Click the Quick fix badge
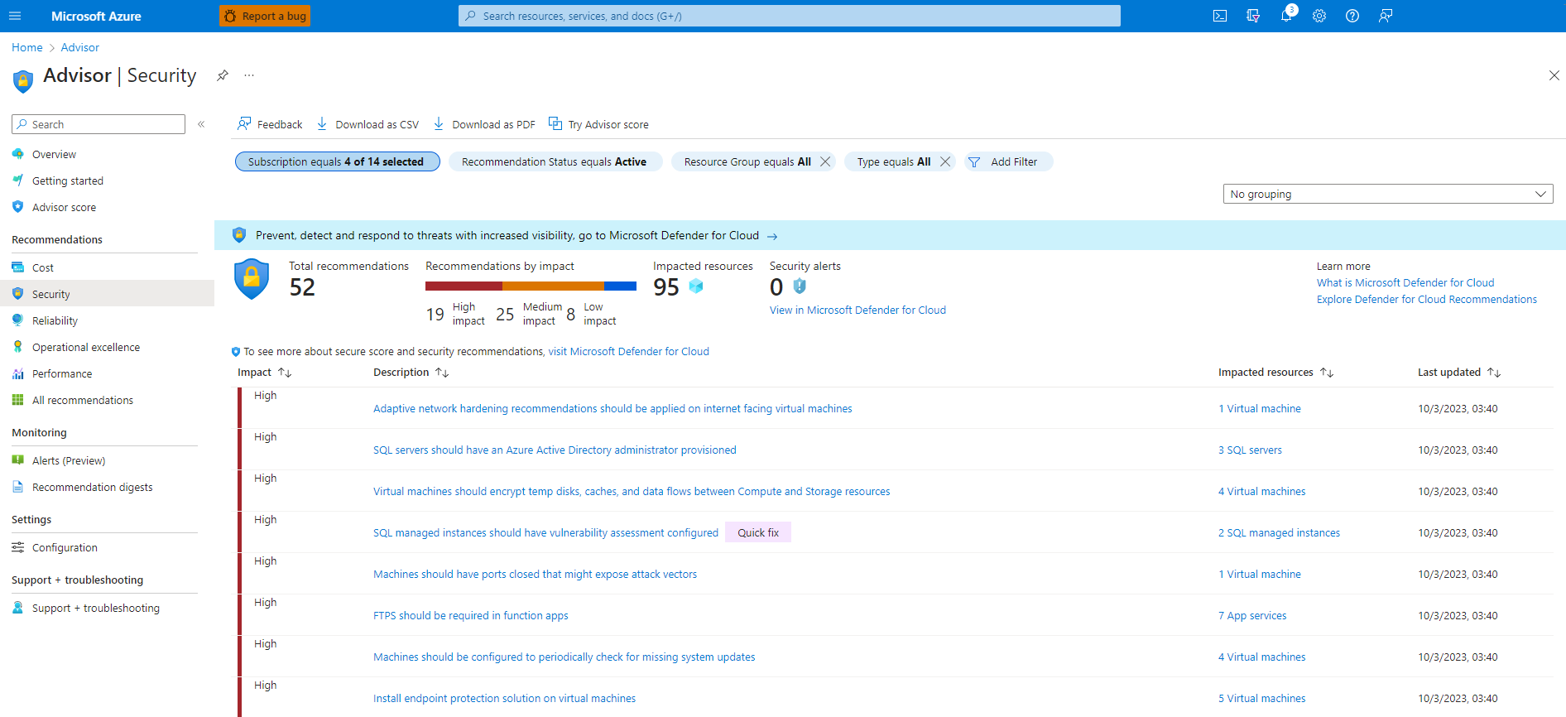The width and height of the screenshot is (1566, 717). 758,532
